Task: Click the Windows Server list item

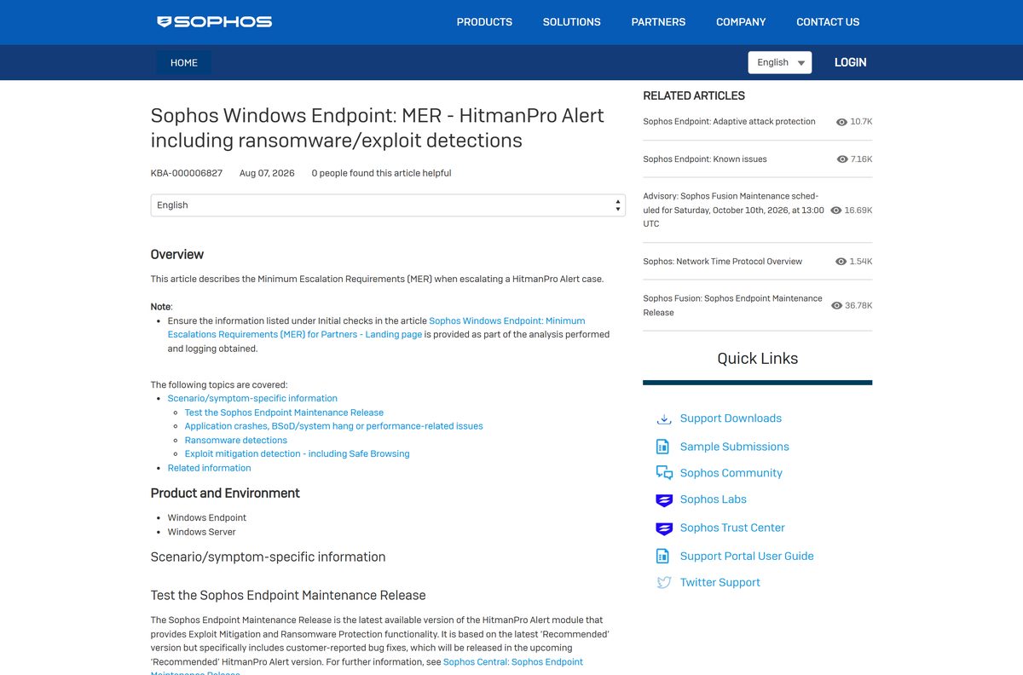Action: (201, 532)
